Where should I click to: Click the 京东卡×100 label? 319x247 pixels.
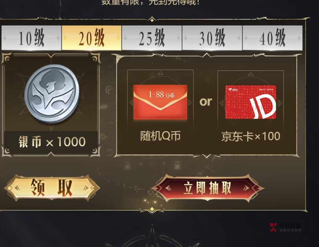[251, 136]
